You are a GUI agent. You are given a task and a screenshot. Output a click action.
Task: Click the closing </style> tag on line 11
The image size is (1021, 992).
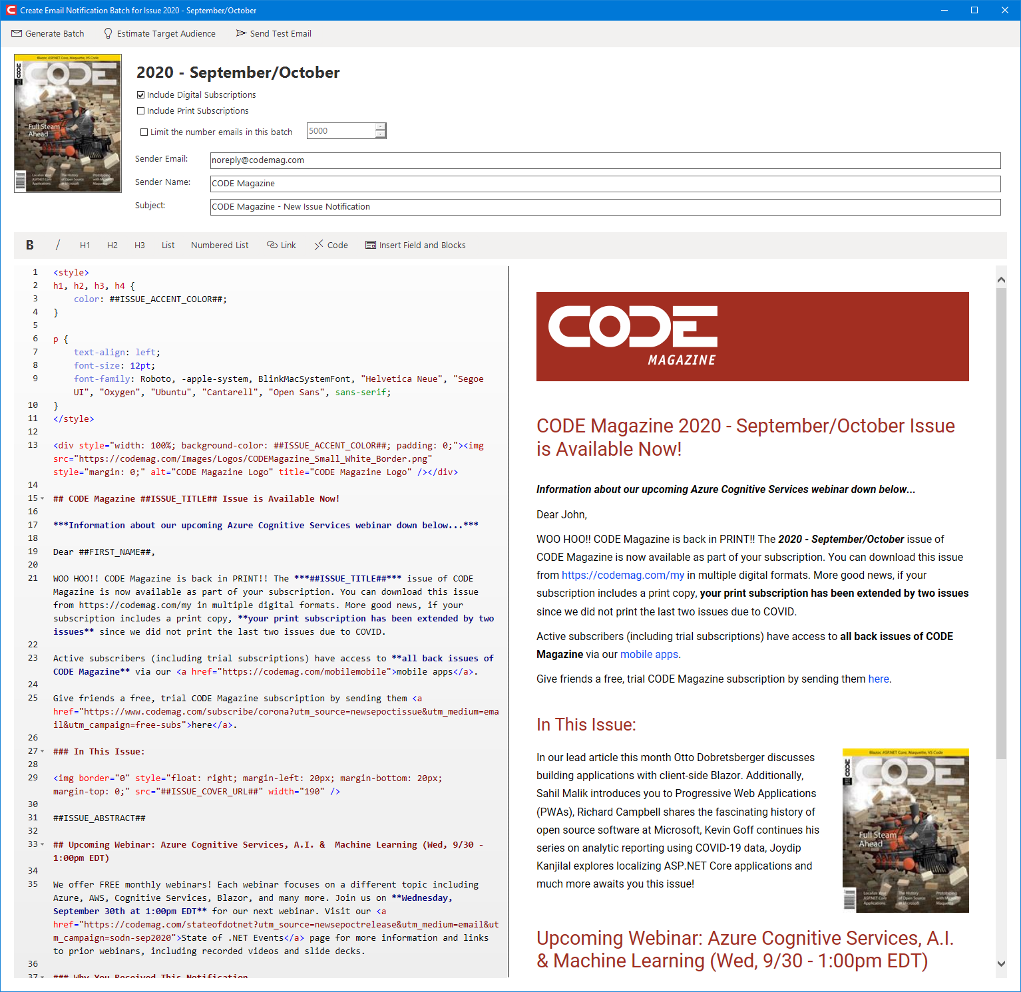pos(74,418)
